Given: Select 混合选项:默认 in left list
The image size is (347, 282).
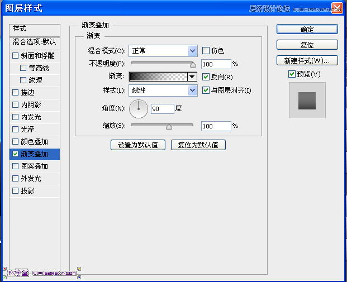Looking at the screenshot, I should coord(35,42).
